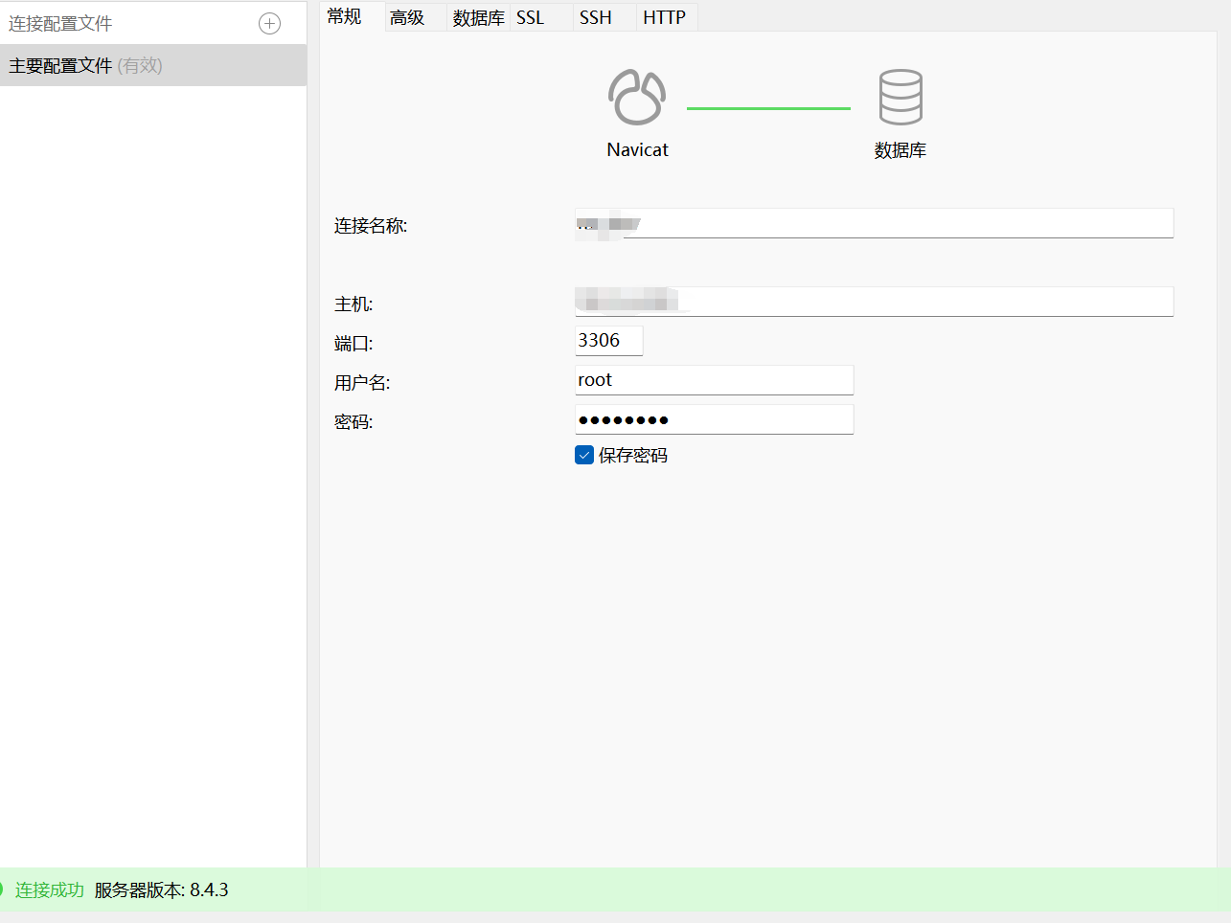Click the 保存密码 label text
The height and width of the screenshot is (923, 1231).
click(x=633, y=456)
